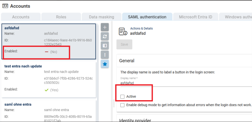This screenshot has height=122, width=252.
Task: Click the green checkmark next to (Yes)
Action: (x=46, y=90)
